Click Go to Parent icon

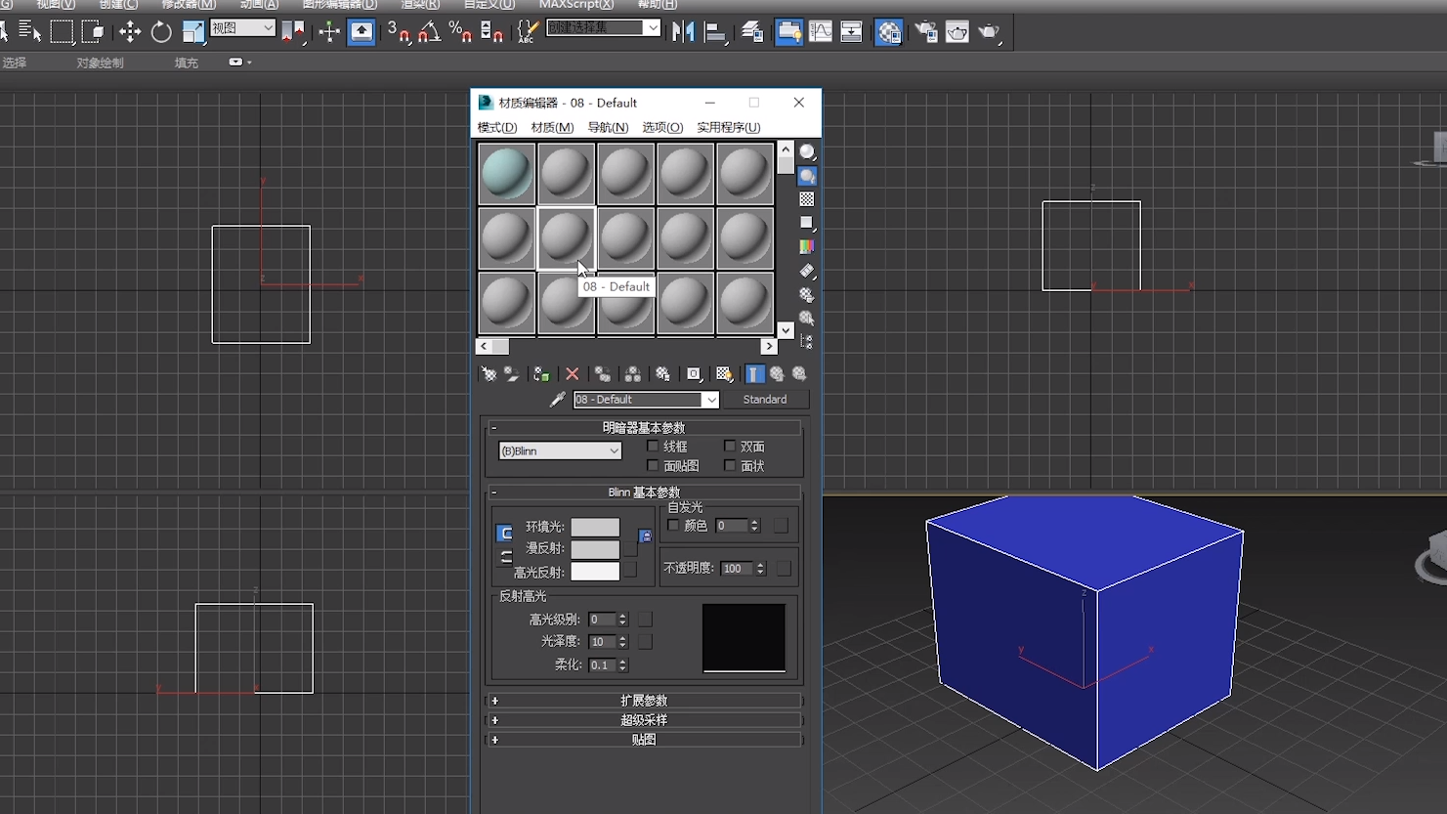pyautogui.click(x=777, y=374)
